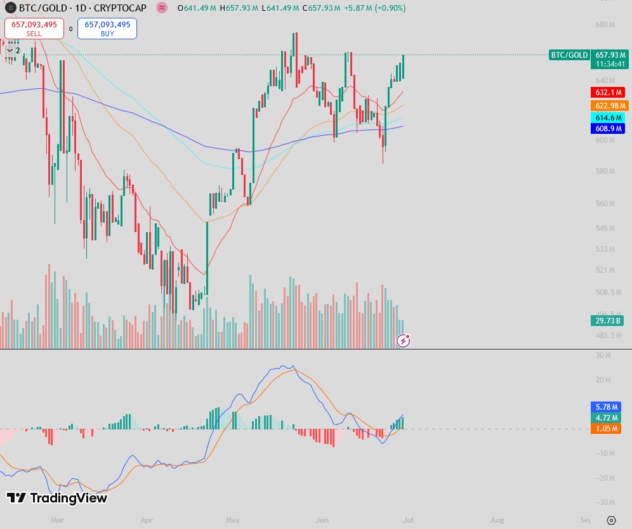The height and width of the screenshot is (529, 632).
Task: Click the open value O641.49 M
Action: coord(197,8)
